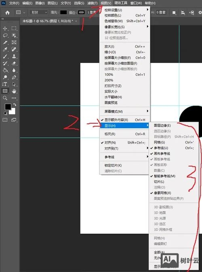Viewport: 202px width, 272px height.
Task: Enable 切片(L) slices display
Action: tap(174, 182)
